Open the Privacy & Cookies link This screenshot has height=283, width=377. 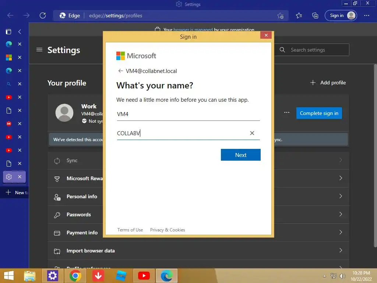[x=168, y=230]
